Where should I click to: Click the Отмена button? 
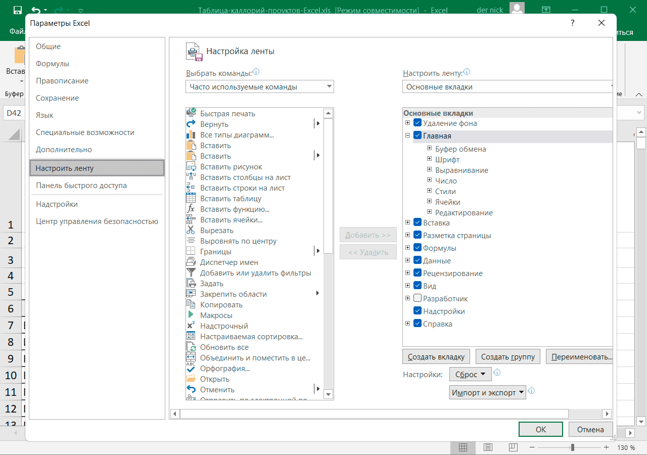tap(590, 429)
